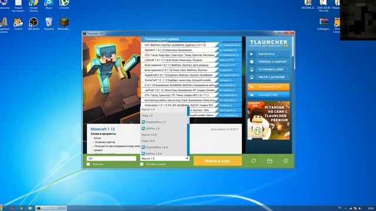Click the version dropdown list scrollbar
Screen dimensions: 376x211
188,131
